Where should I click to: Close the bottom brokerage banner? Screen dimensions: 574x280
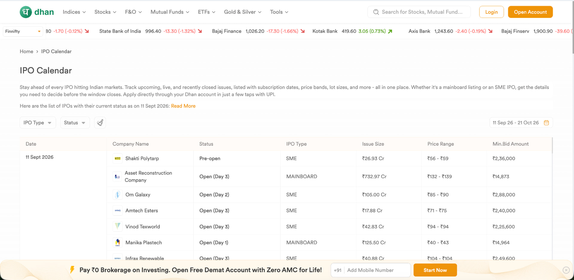[566, 270]
